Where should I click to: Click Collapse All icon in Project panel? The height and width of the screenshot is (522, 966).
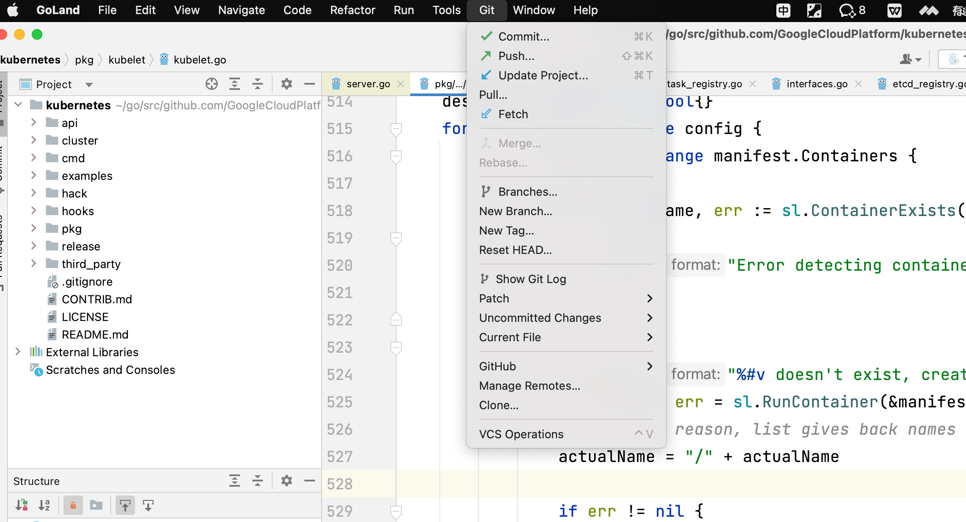tap(258, 84)
